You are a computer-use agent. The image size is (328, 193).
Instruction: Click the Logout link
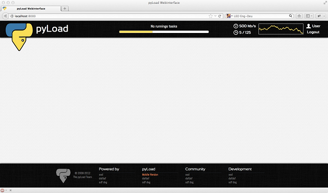313,32
